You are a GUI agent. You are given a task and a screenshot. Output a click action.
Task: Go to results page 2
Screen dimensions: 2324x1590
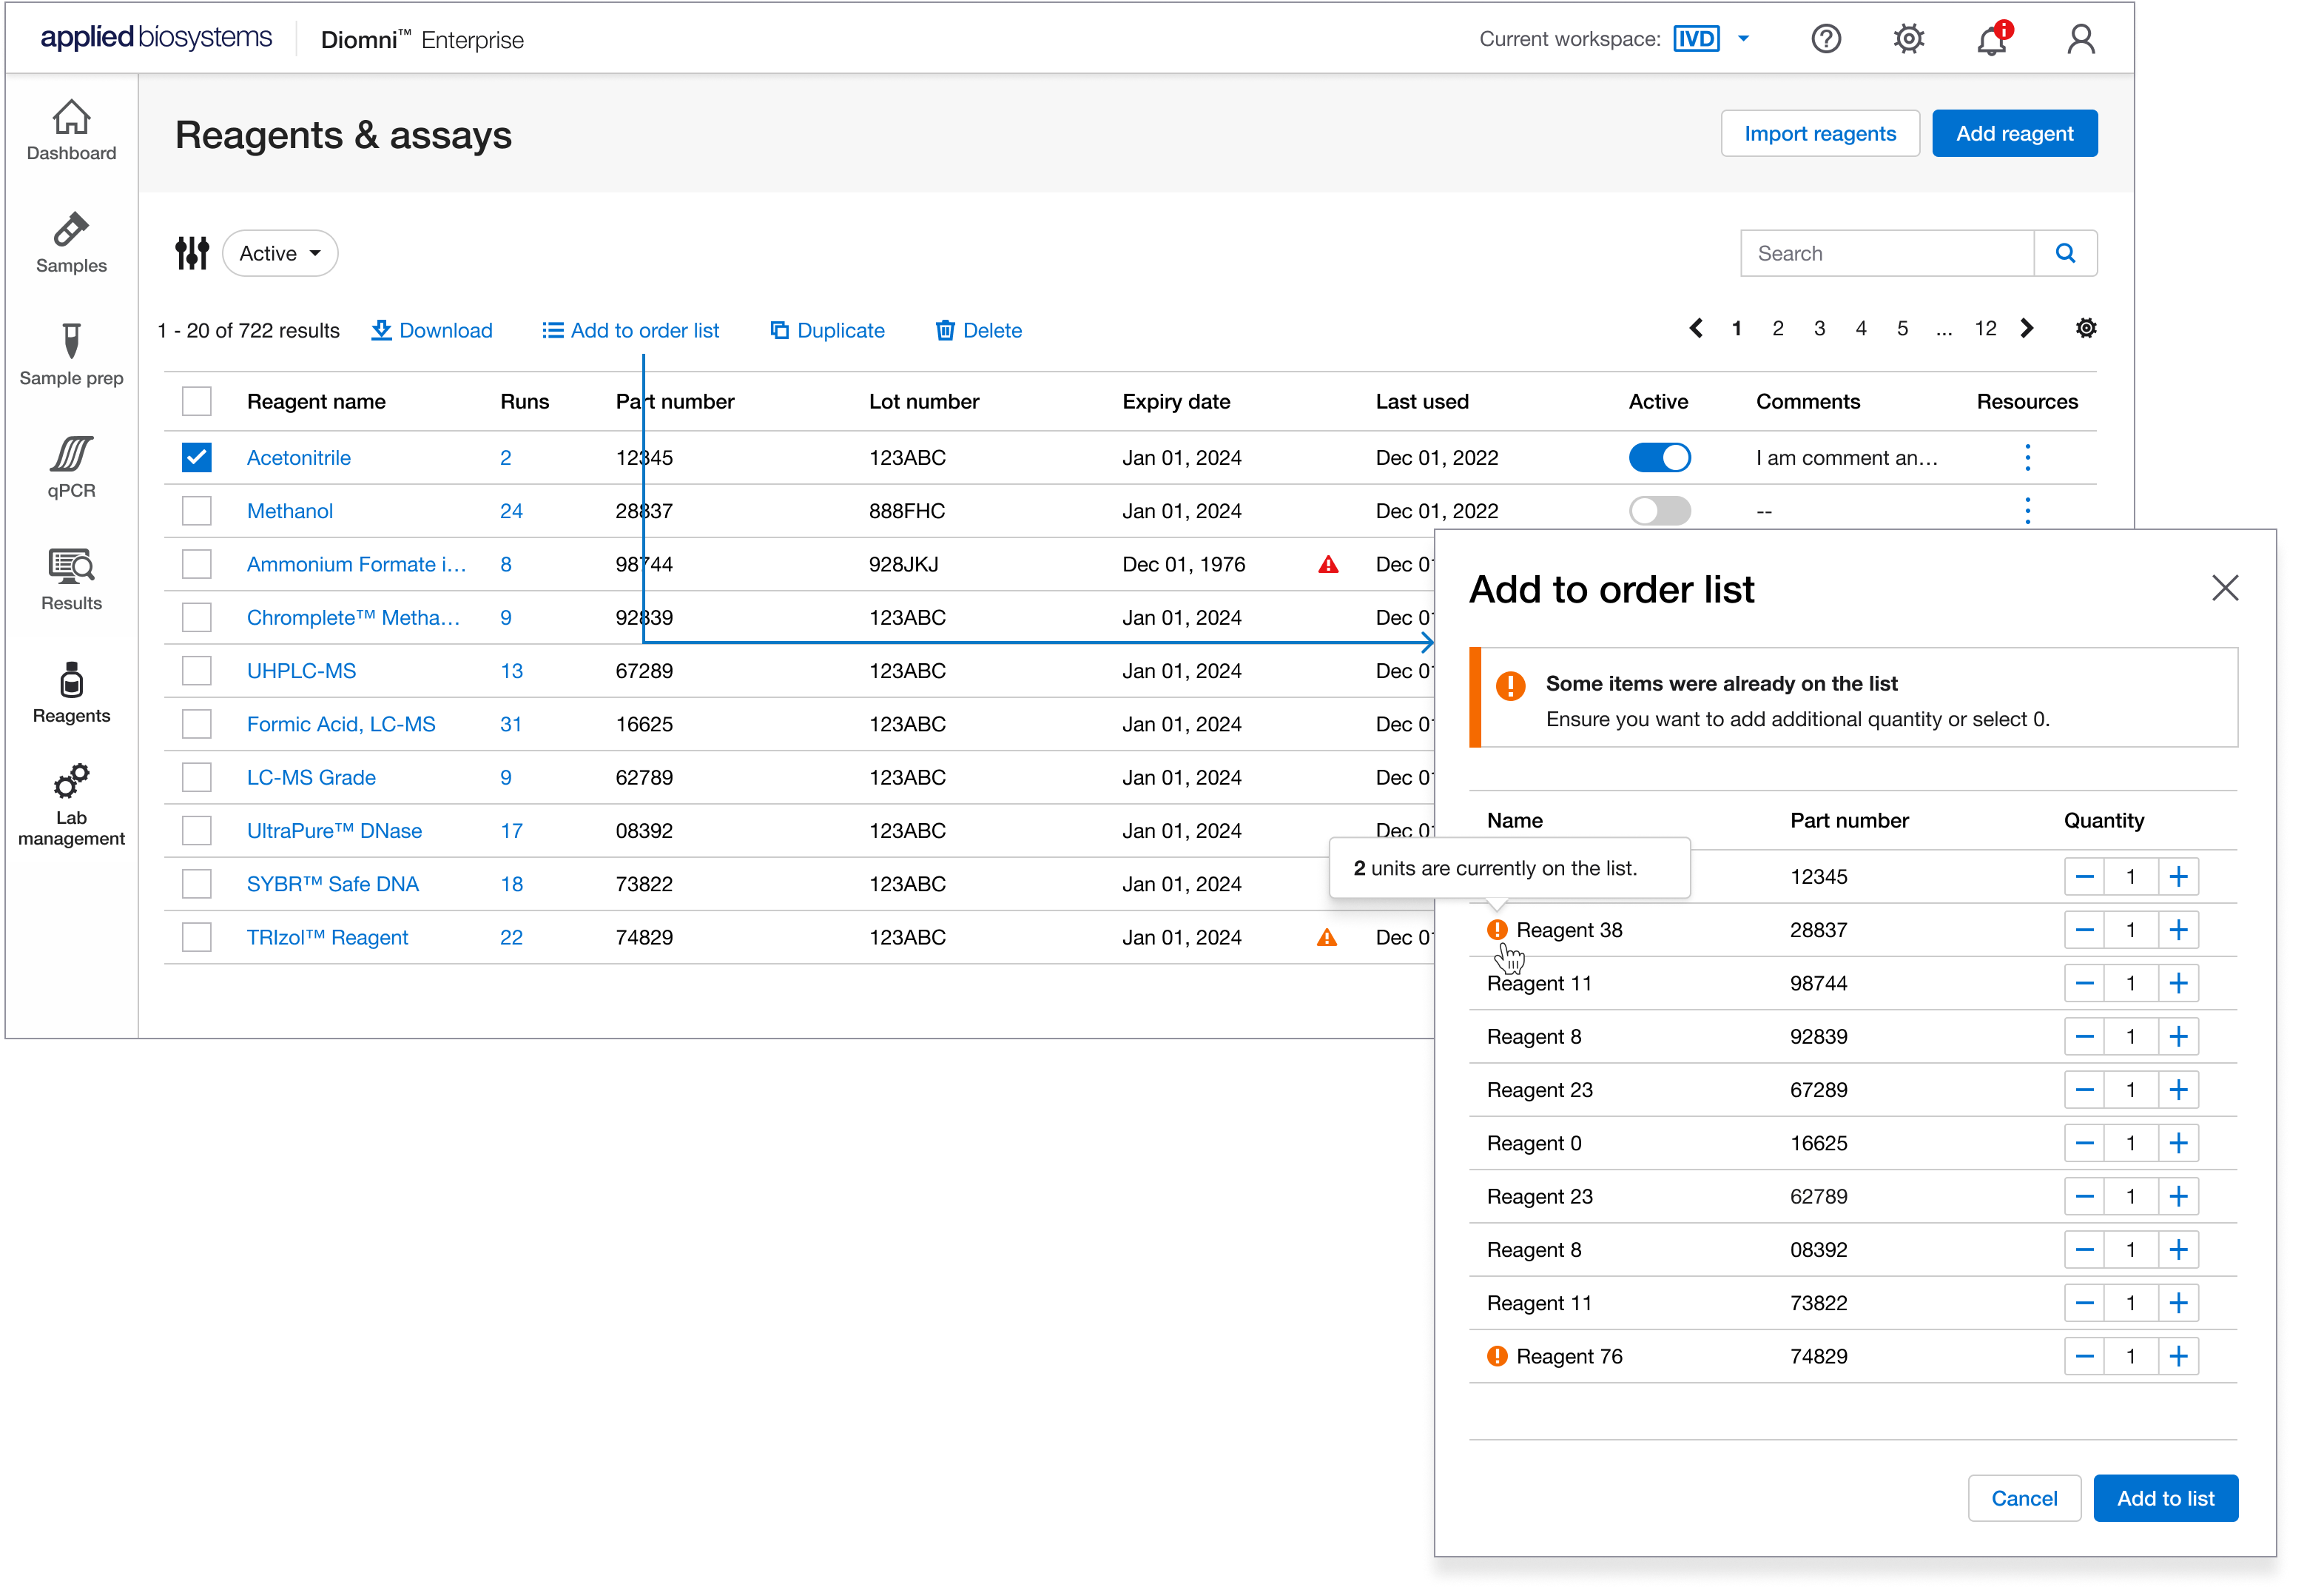[1777, 328]
